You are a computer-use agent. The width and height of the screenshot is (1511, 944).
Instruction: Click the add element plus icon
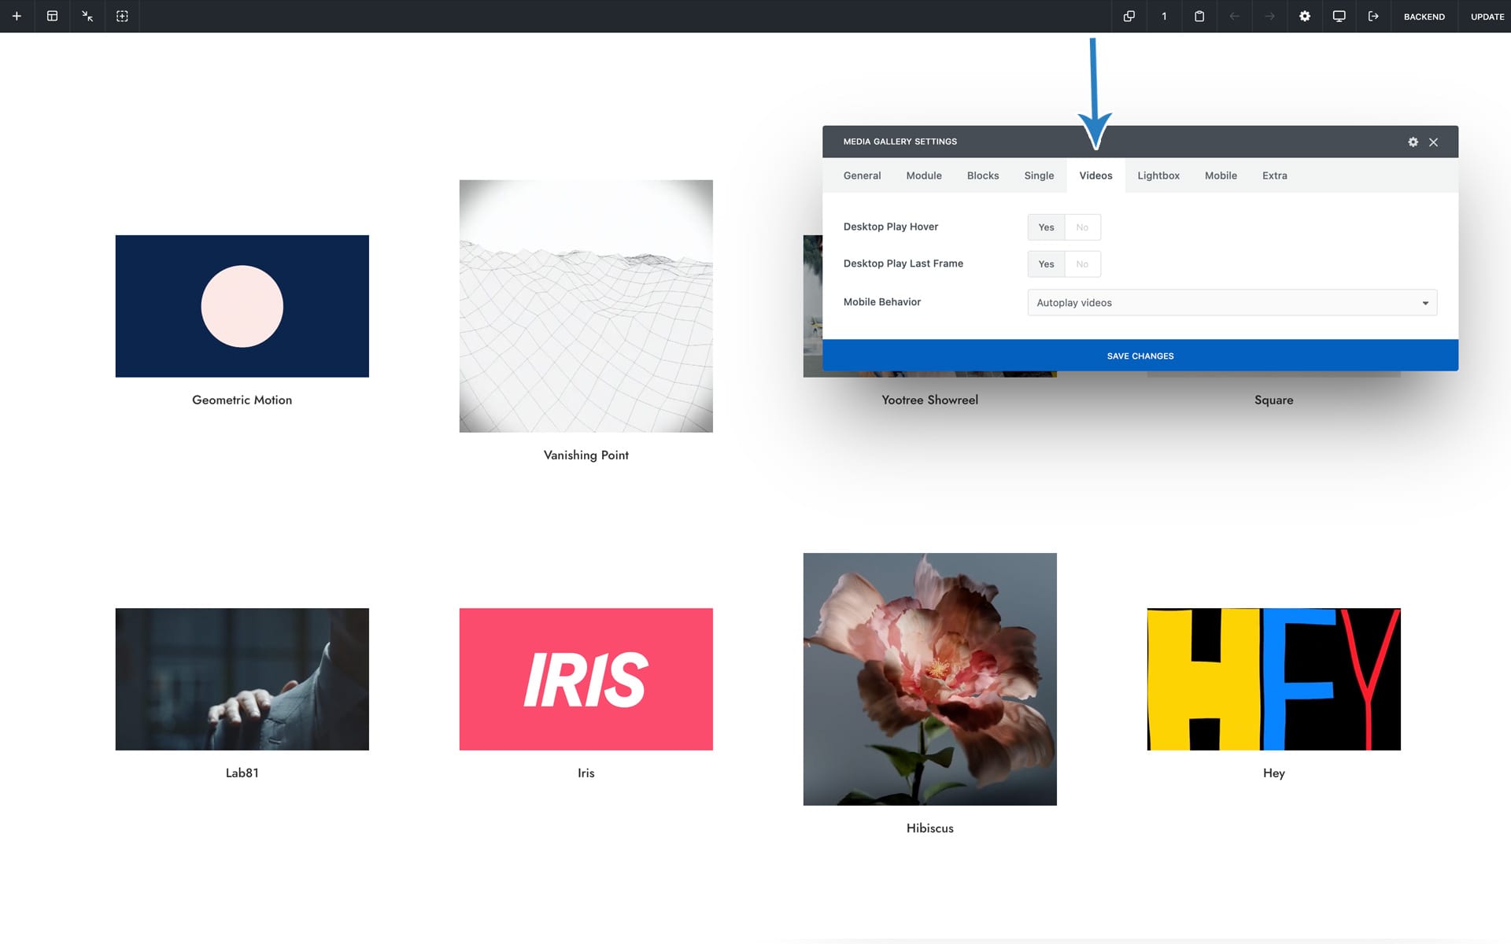click(x=17, y=16)
